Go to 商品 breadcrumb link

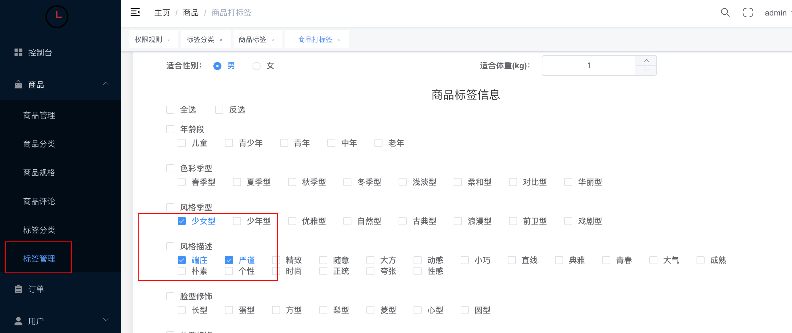coord(191,13)
